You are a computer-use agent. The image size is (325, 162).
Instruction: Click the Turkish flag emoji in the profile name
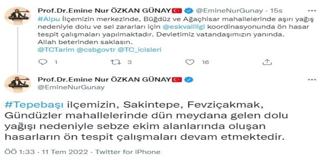coord(177,10)
